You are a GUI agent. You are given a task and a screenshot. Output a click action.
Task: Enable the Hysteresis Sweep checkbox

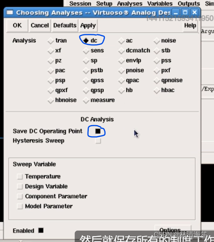coord(98,141)
